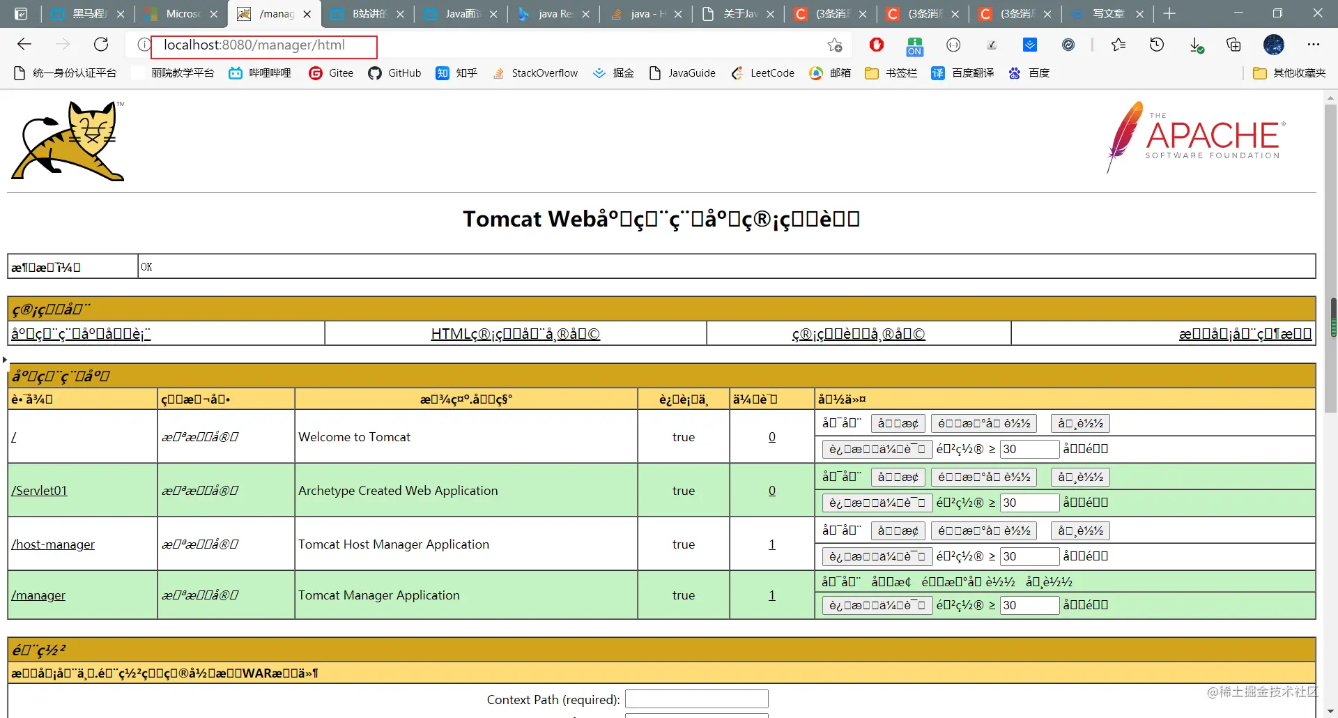Open the red stop-hand adblock extension

877,45
